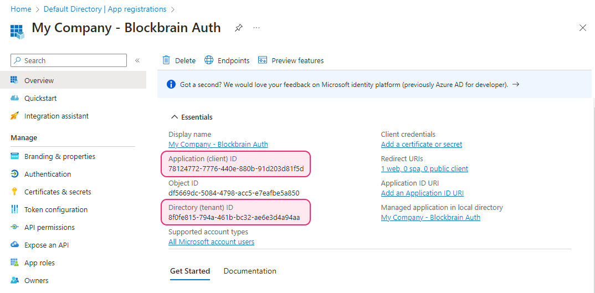595x293 pixels.
Task: Click Add a certificate or secret link
Action: click(422, 144)
